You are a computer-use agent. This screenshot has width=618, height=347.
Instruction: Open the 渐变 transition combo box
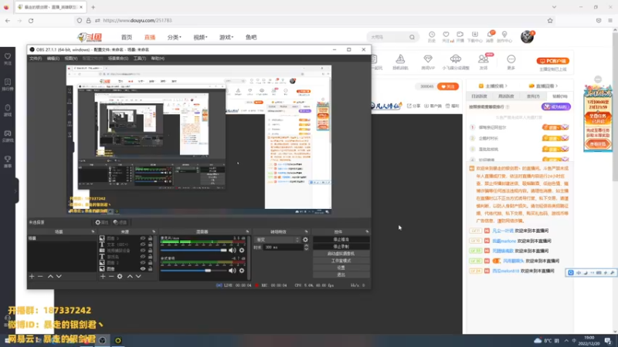pyautogui.click(x=278, y=240)
